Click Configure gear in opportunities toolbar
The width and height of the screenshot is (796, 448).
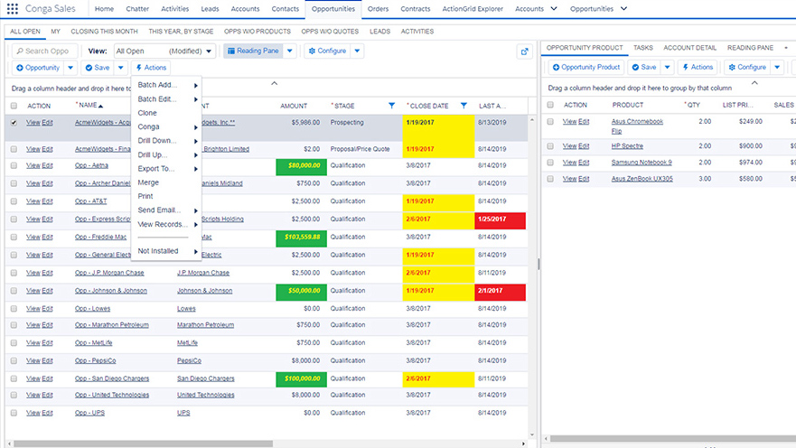coord(327,51)
